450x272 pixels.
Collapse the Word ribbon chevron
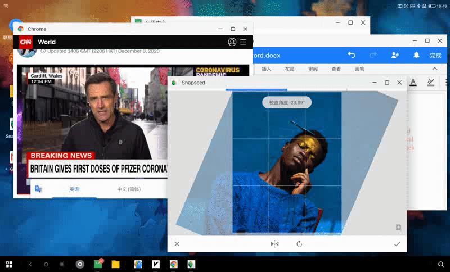coord(435,69)
